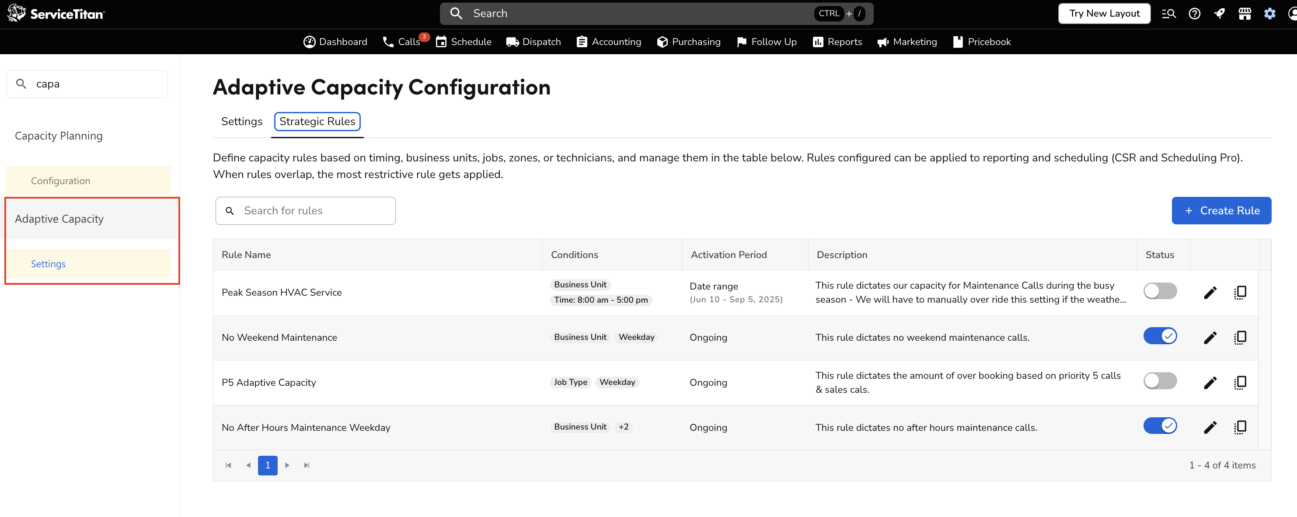Edit the Peak Season HVAC Service rule
The height and width of the screenshot is (517, 1297).
(1210, 293)
